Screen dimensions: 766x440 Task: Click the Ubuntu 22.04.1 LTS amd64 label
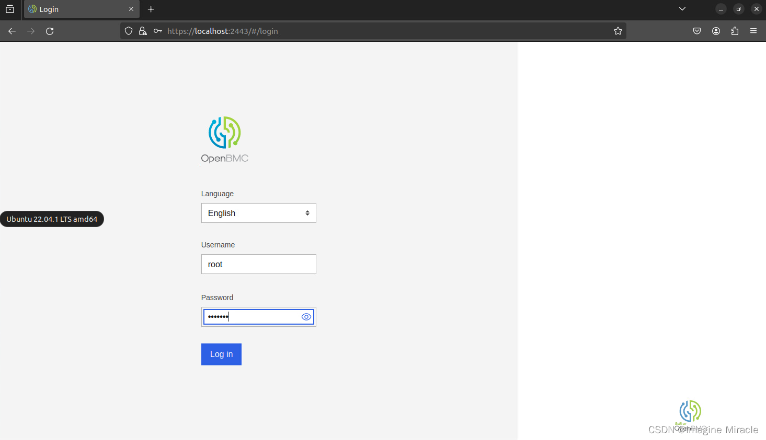pyautogui.click(x=52, y=219)
